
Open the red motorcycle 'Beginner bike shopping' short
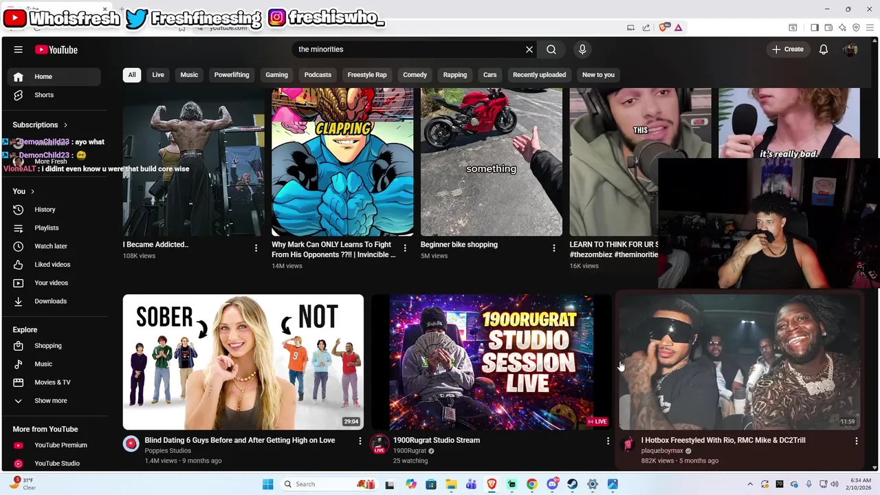(492, 162)
